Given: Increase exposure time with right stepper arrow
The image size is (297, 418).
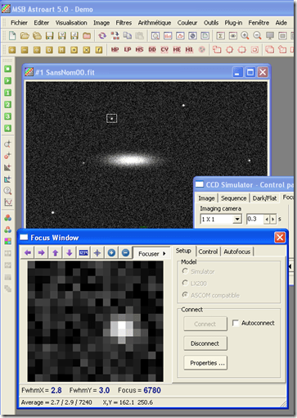Looking at the screenshot, I should click(x=273, y=219).
